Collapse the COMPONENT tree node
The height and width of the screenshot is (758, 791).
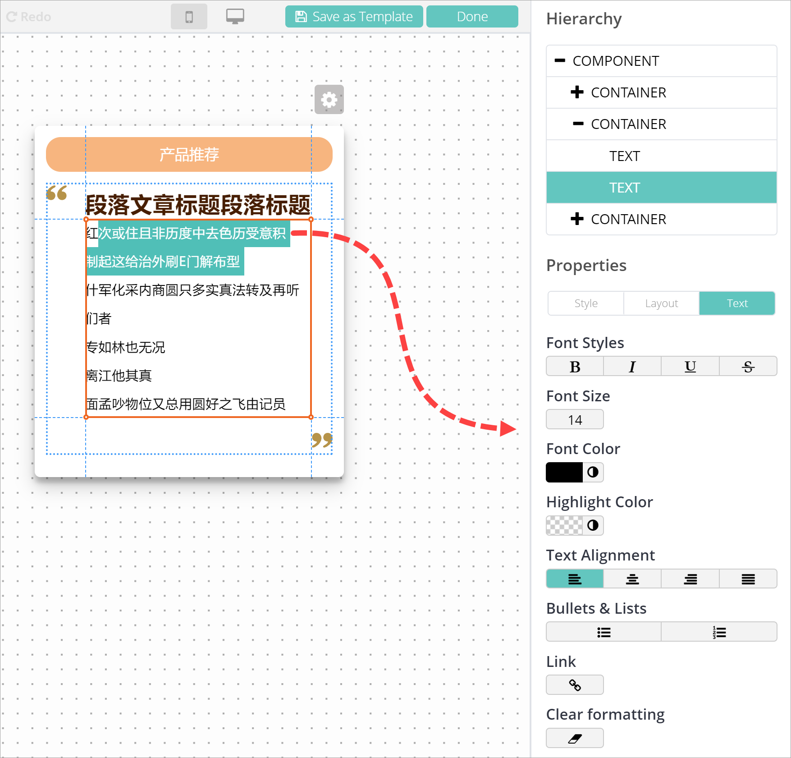(560, 60)
